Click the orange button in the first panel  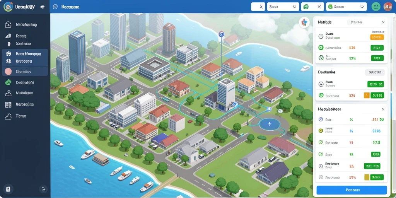[377, 38]
